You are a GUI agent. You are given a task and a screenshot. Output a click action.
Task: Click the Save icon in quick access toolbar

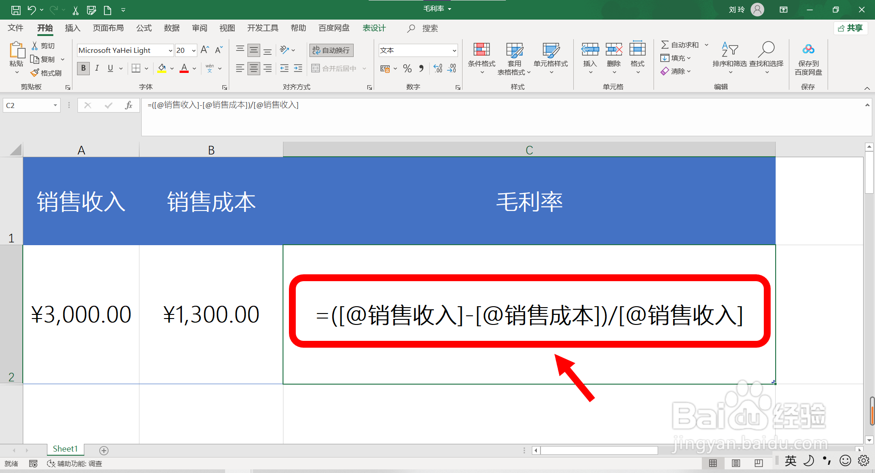pyautogui.click(x=15, y=10)
